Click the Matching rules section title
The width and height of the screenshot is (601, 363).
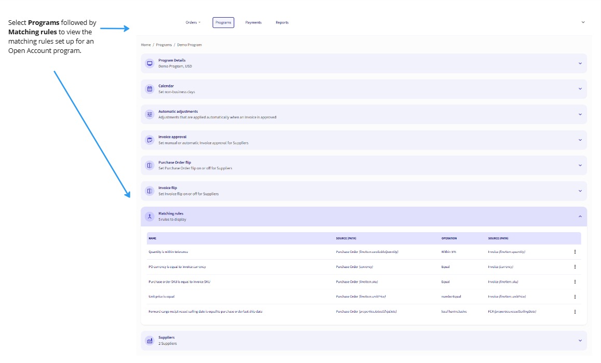pos(171,213)
